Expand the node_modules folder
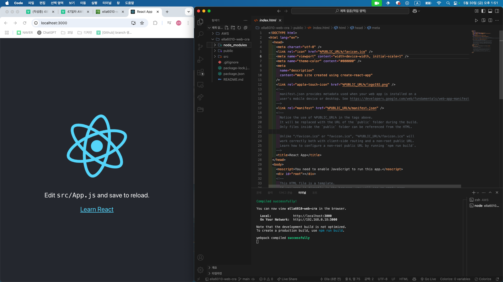Image resolution: width=503 pixels, height=282 pixels. tap(215, 45)
